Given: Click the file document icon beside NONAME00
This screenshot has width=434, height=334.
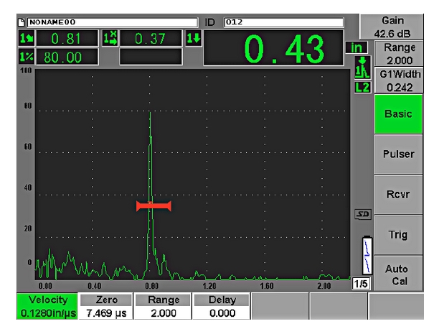Looking at the screenshot, I should (x=22, y=22).
